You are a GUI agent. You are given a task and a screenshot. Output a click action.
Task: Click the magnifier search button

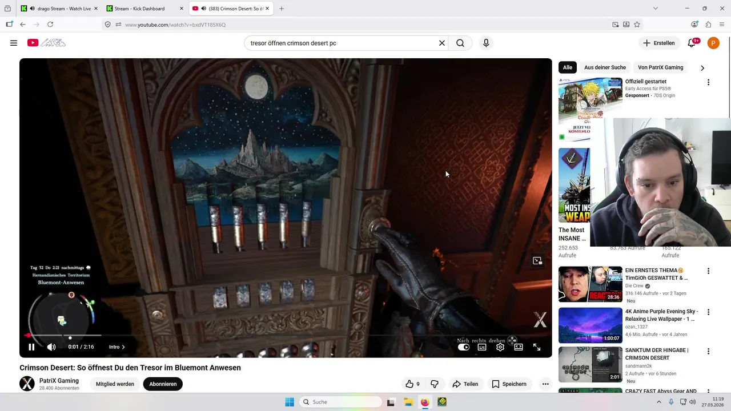(x=460, y=43)
